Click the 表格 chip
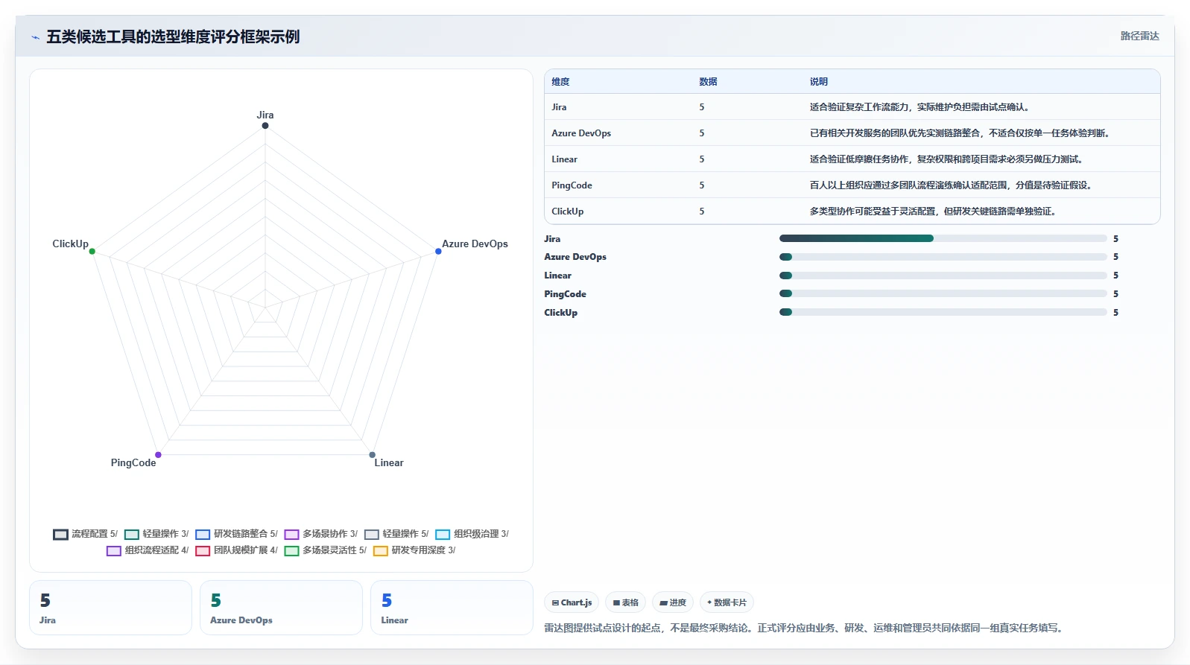The height and width of the screenshot is (665, 1190). (625, 602)
